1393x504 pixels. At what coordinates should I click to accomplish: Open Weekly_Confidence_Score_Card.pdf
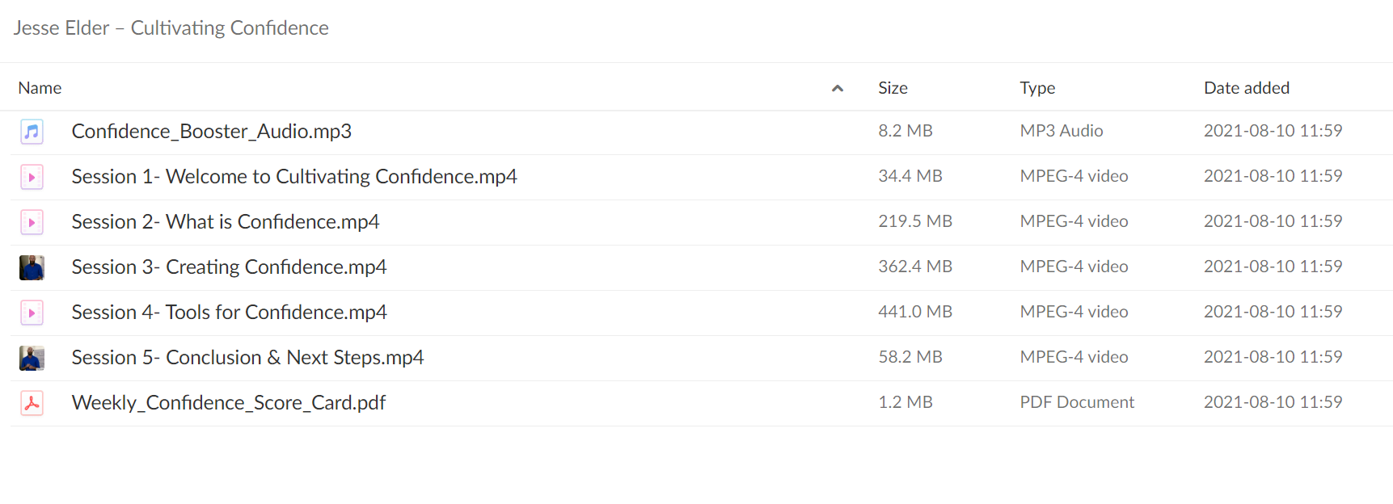pos(229,402)
